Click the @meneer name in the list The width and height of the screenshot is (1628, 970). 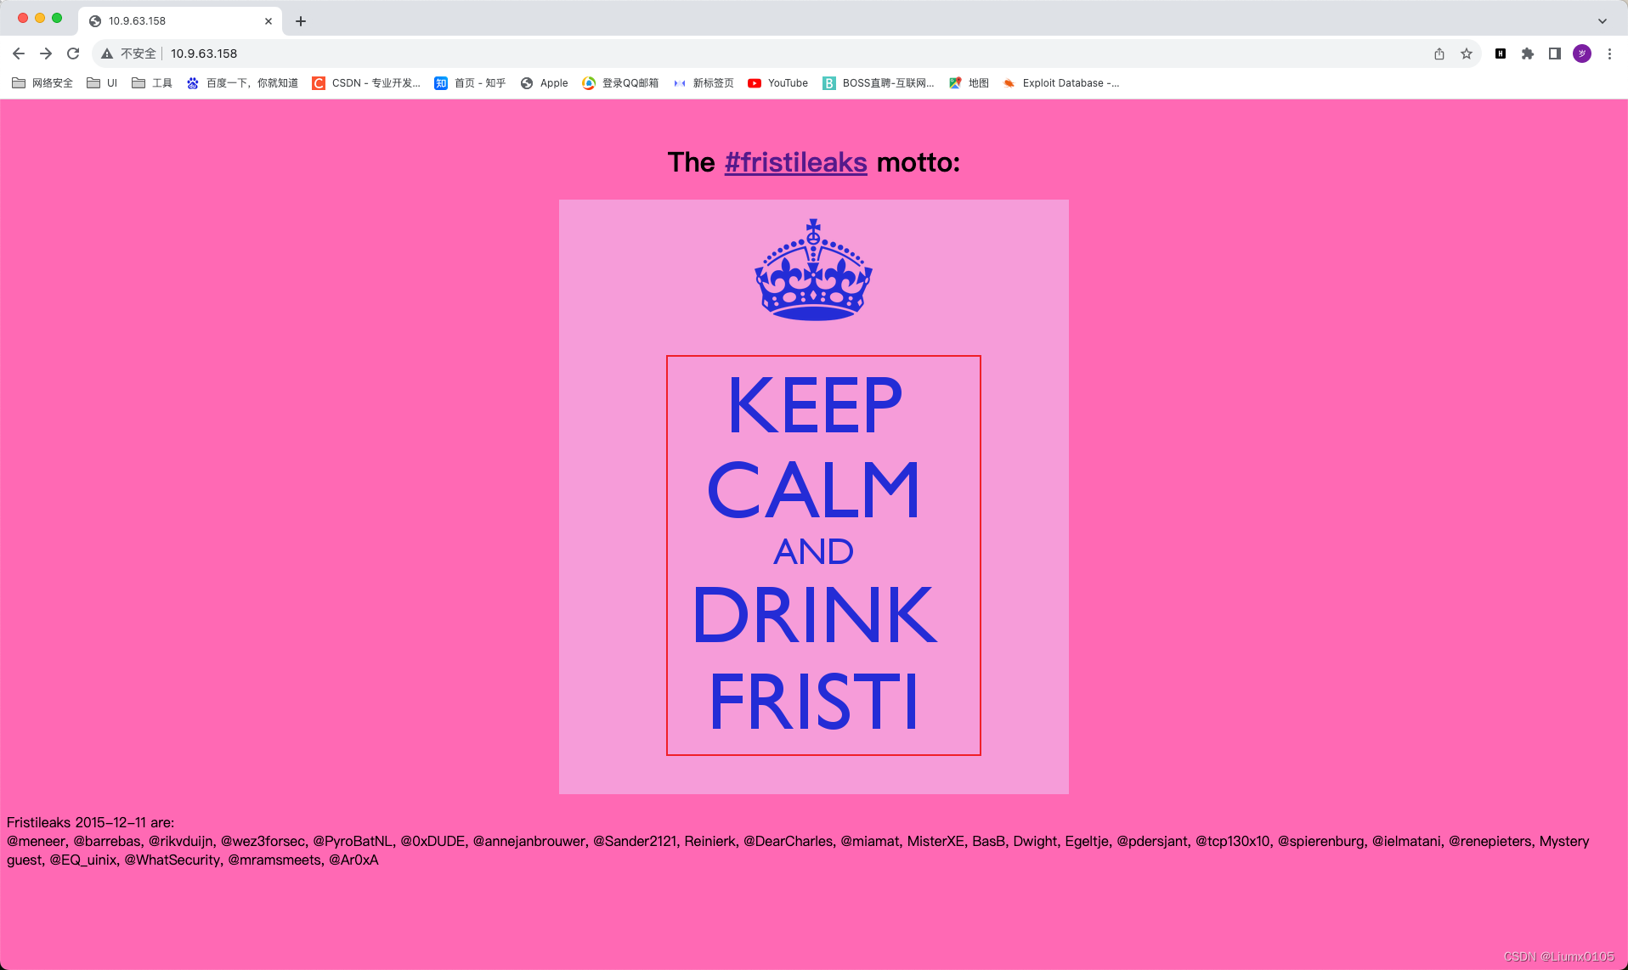point(37,841)
